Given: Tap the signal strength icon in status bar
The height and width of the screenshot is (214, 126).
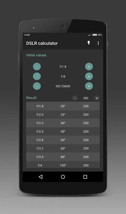Looking at the screenshot, I should coord(89,35).
